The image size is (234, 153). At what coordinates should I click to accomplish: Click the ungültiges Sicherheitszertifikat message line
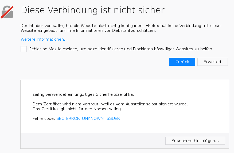point(84,94)
